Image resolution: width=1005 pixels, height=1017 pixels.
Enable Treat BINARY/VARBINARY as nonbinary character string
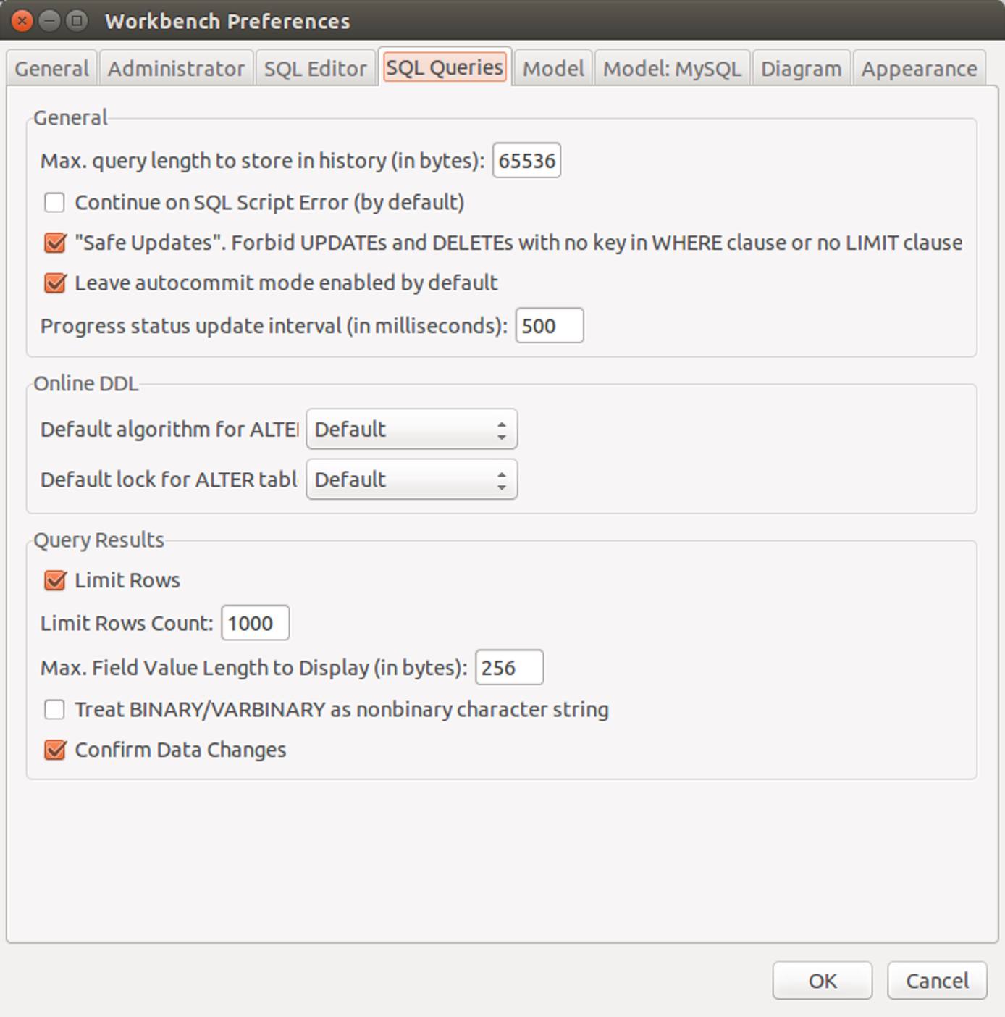tap(54, 710)
